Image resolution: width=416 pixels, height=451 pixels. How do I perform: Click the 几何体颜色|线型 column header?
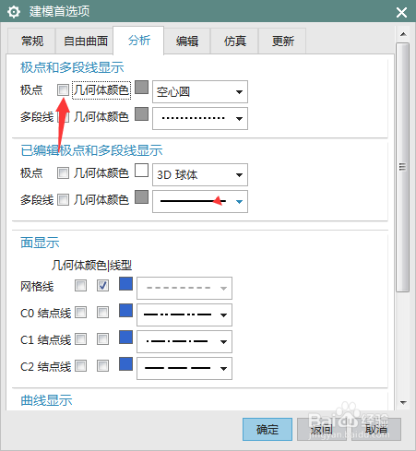[91, 266]
